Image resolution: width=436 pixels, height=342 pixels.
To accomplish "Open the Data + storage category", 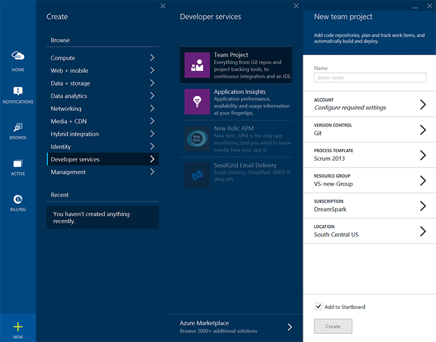I will pyautogui.click(x=103, y=83).
